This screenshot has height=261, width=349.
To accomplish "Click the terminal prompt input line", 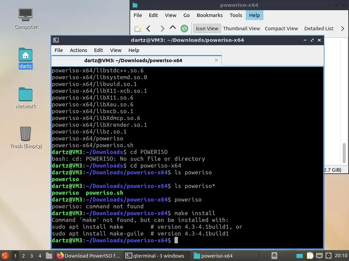I will click(x=187, y=240).
